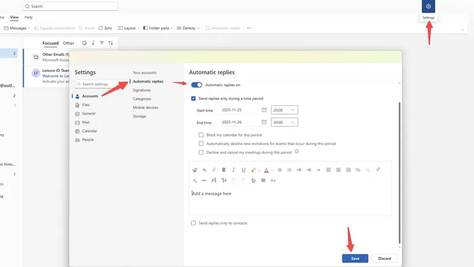Open the Help ribbon tab
Screen dimensions: 474x267
click(x=28, y=17)
